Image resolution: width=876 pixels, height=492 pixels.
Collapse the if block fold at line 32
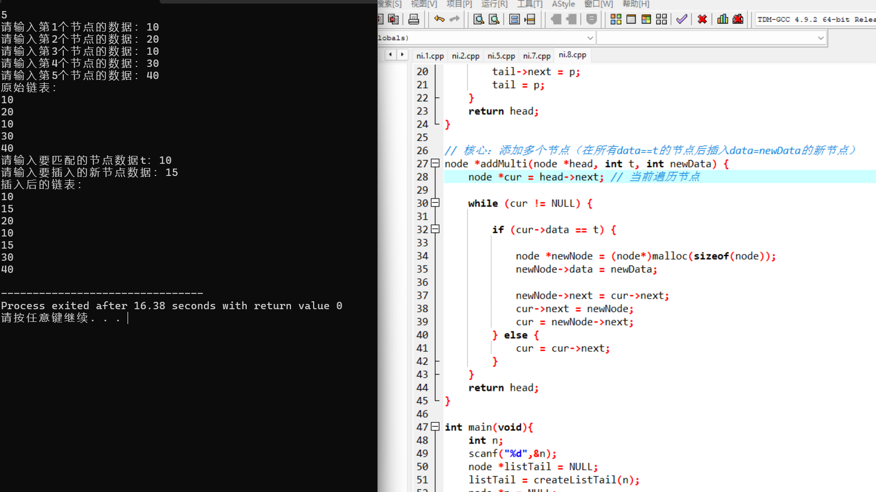435,229
